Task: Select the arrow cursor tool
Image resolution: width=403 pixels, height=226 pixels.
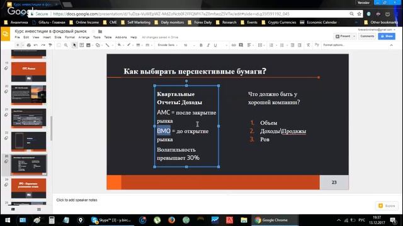Action: pyautogui.click(x=74, y=45)
